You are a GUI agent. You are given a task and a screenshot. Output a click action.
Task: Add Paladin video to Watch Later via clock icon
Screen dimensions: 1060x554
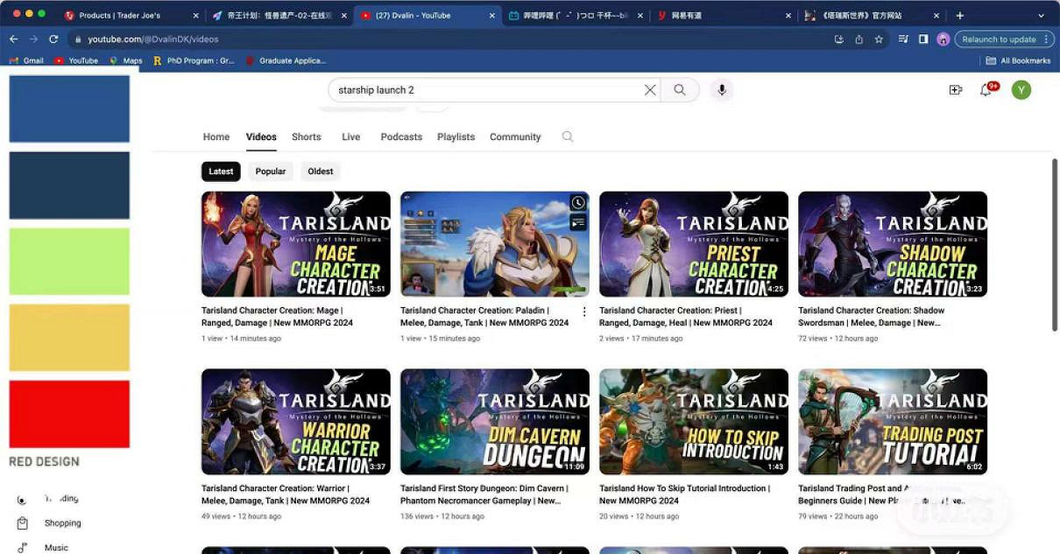click(x=578, y=203)
